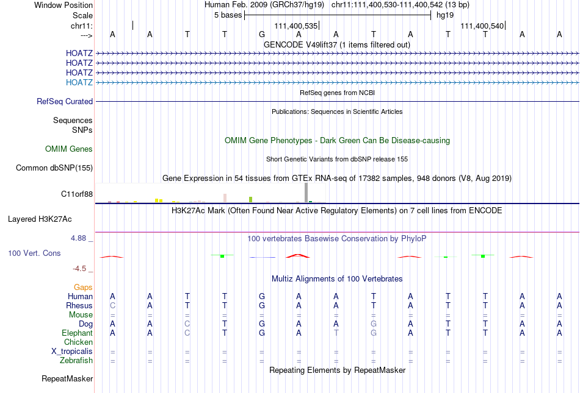Viewport: 580px width, 393px height.
Task: Click Gene Expression in 54 tissues title
Action: point(337,179)
